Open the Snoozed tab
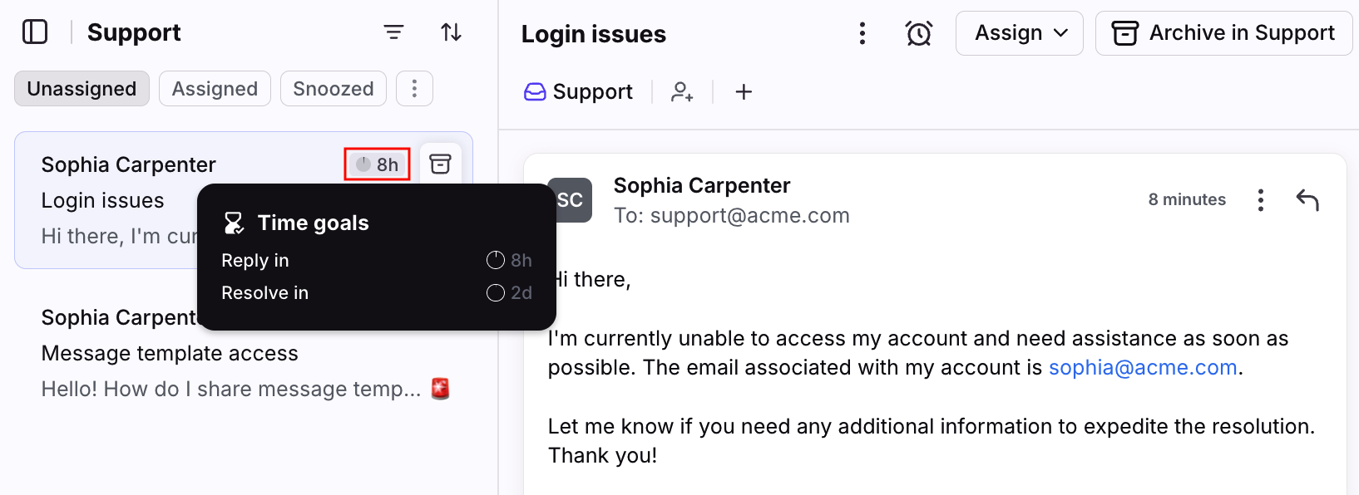The image size is (1359, 495). click(x=334, y=88)
